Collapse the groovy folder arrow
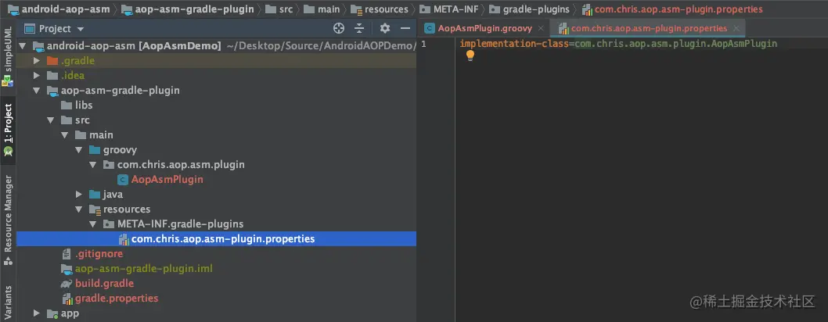 (79, 150)
